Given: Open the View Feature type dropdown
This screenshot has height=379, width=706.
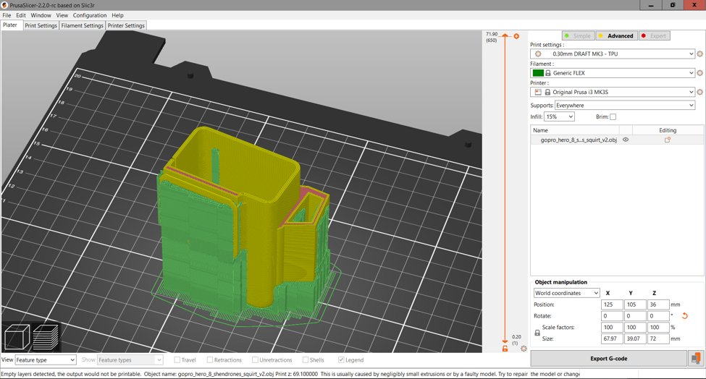Looking at the screenshot, I should [x=46, y=360].
